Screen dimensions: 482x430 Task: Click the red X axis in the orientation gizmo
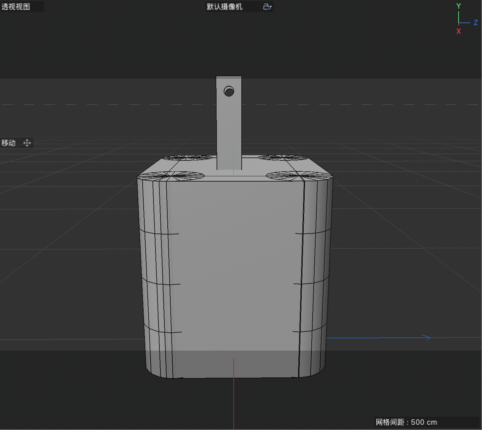pyautogui.click(x=459, y=31)
